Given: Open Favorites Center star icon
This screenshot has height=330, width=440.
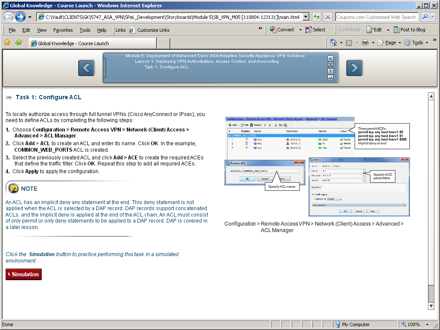Looking at the screenshot, I should [x=7, y=43].
